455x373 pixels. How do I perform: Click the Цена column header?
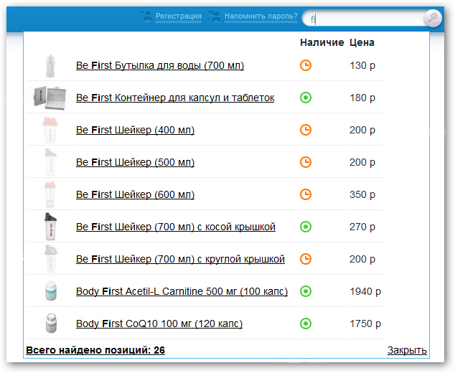(x=362, y=42)
